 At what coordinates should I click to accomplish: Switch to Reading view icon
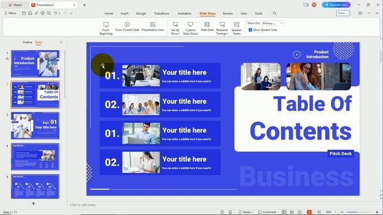coord(299,212)
